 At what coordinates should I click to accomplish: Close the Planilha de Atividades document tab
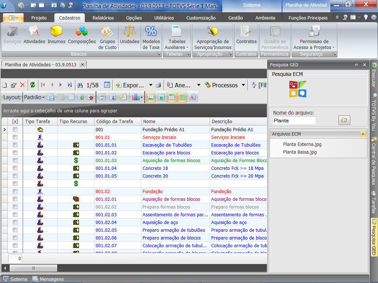click(x=82, y=64)
